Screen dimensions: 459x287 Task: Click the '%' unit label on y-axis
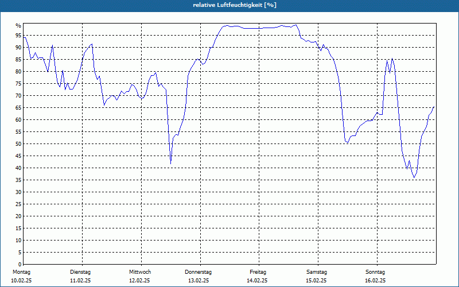tap(18, 26)
